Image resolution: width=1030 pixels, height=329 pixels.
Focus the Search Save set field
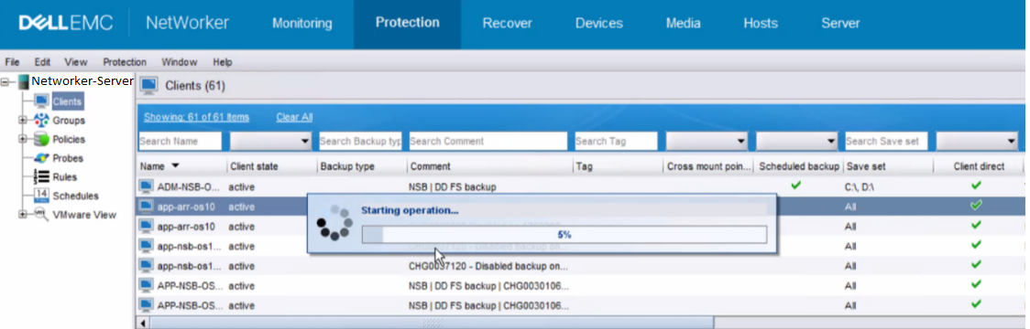tap(886, 141)
